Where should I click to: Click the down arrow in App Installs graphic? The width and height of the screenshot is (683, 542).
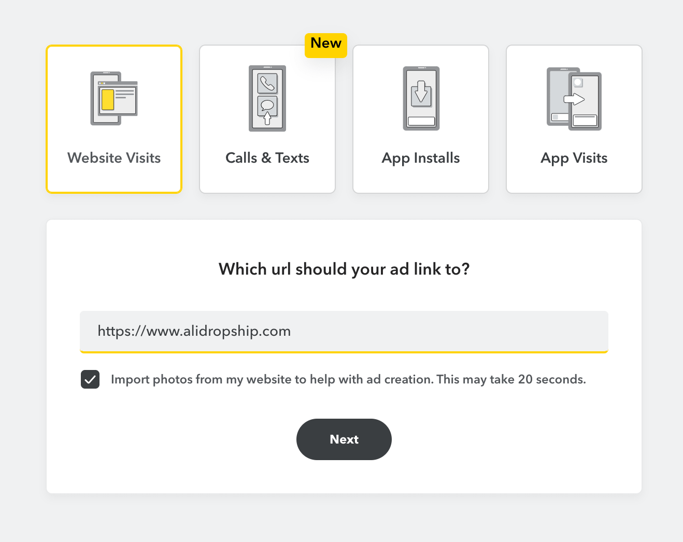421,92
